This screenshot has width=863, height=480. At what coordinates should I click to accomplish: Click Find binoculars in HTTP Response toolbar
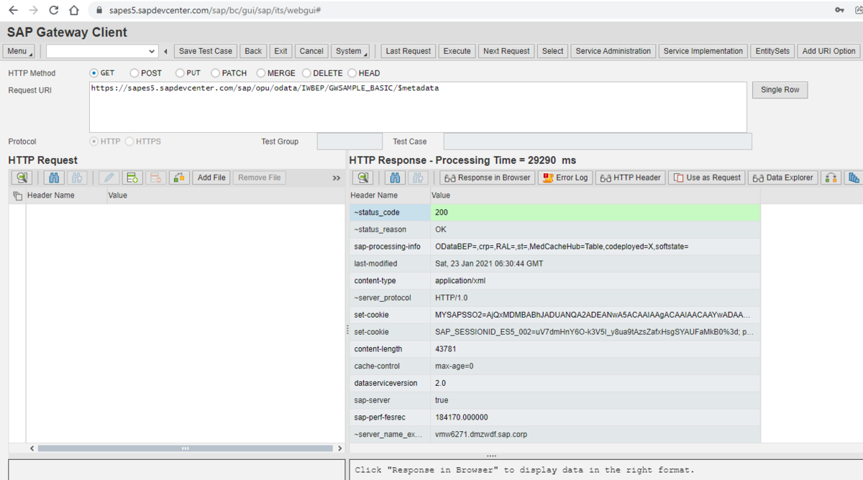pyautogui.click(x=395, y=177)
